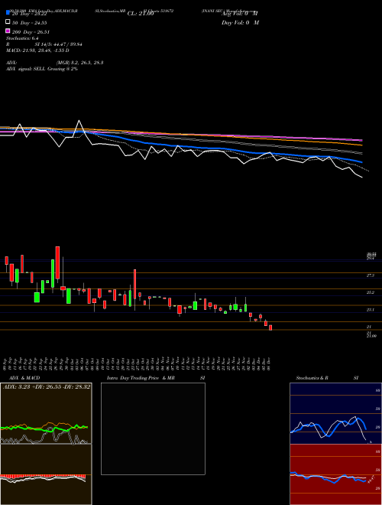Click the 23.1 price axis label

370,310
